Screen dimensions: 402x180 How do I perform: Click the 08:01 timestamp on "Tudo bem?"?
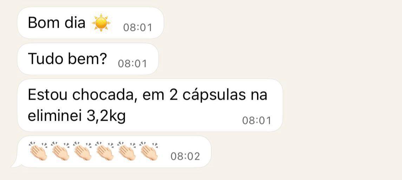point(132,64)
